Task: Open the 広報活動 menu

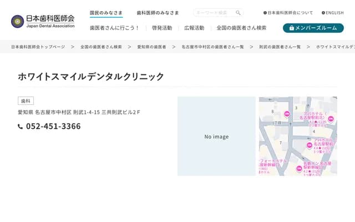Action: (x=194, y=28)
